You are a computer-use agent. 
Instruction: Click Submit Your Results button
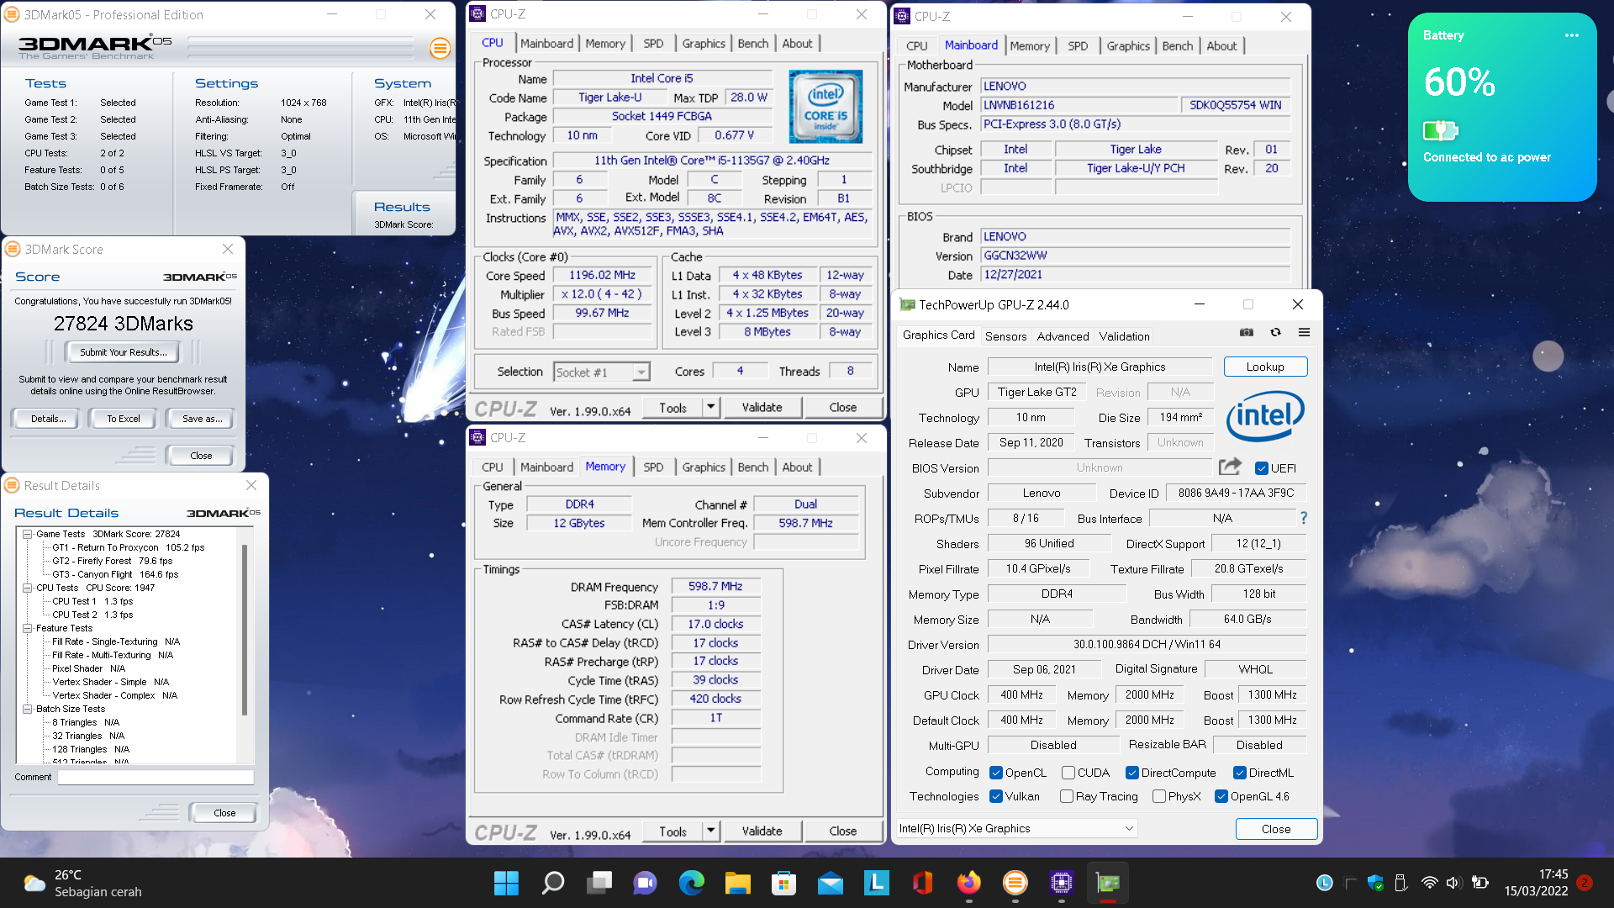[124, 352]
